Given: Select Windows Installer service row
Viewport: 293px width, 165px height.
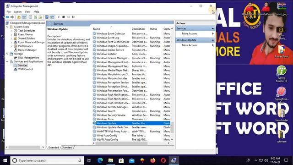Looking at the screenshot, I should (x=131, y=54).
